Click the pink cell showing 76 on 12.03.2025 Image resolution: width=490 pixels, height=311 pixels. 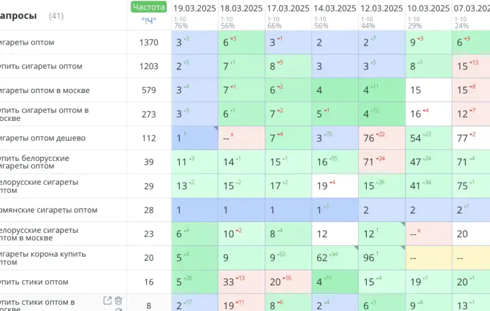point(382,139)
